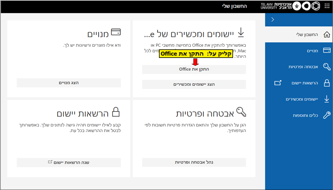Image resolution: width=333 pixels, height=190 pixels.
Task: Open 'הרשאות יישום' in the sidebar
Action: pos(305,83)
